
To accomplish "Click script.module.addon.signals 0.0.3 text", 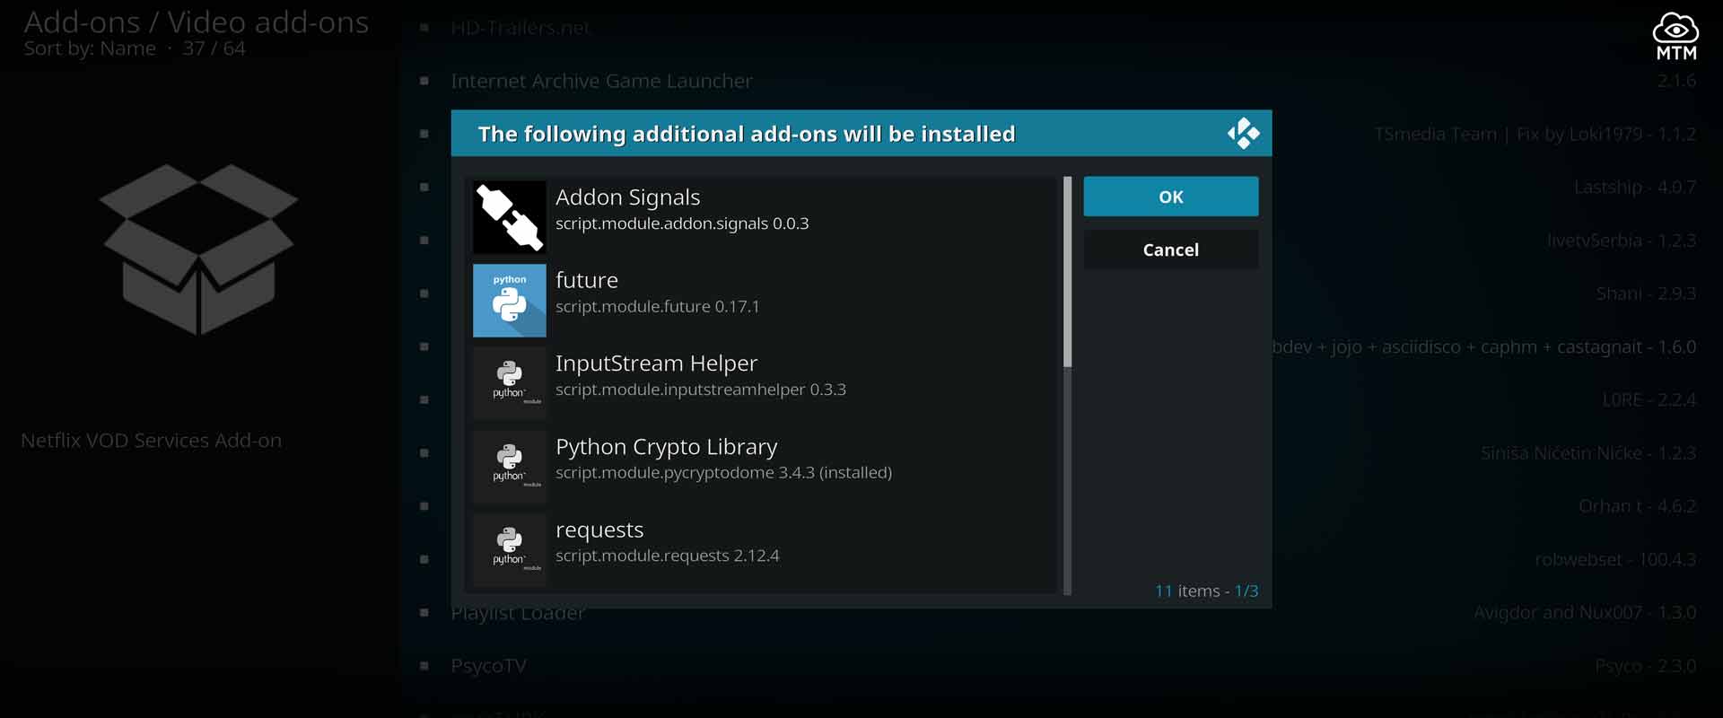I will 682,223.
